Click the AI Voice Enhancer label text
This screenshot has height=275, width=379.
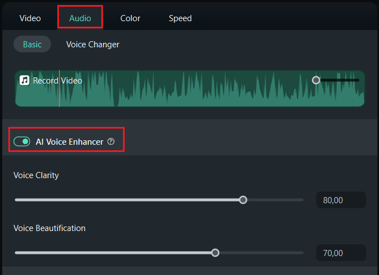pyautogui.click(x=70, y=142)
